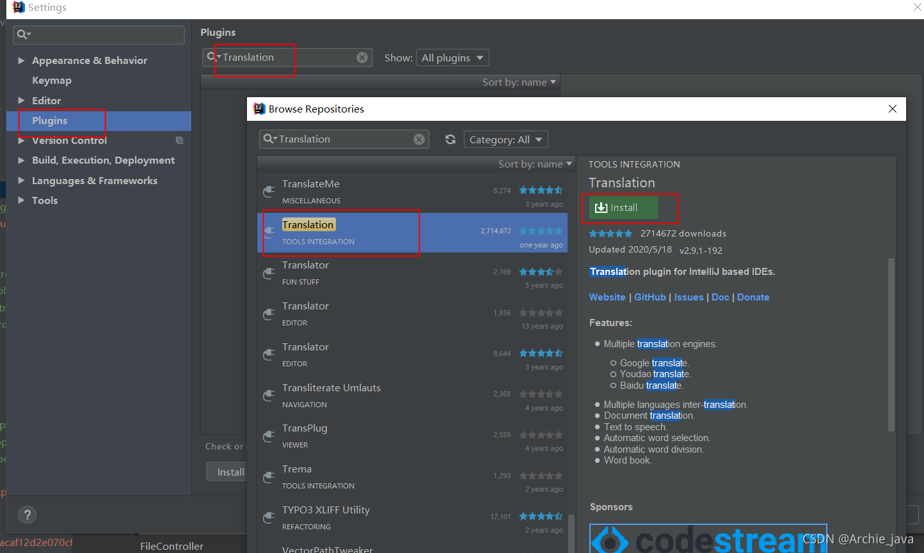Click the plugin description vertical scrollbar
This screenshot has height=553, width=924.
pos(891,345)
